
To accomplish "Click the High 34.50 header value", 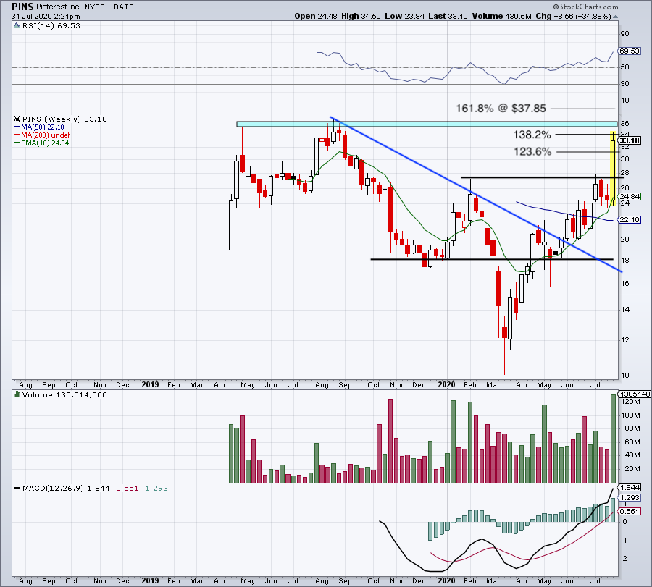I will (x=361, y=16).
